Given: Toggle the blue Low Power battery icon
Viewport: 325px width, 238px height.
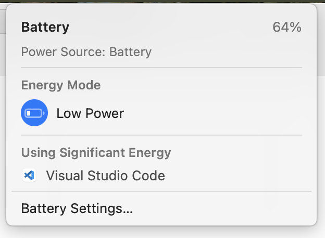Looking at the screenshot, I should 34,113.
